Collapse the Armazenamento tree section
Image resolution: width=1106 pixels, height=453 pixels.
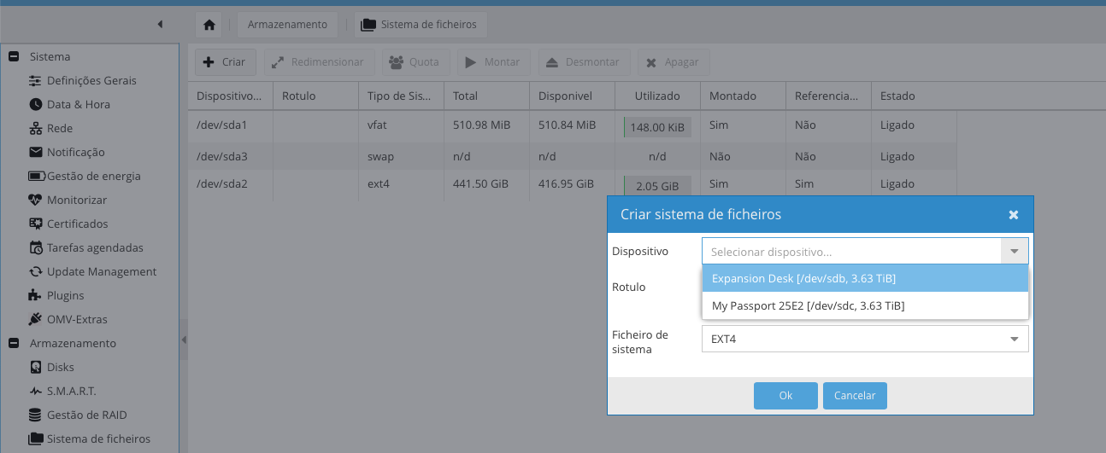coord(14,344)
